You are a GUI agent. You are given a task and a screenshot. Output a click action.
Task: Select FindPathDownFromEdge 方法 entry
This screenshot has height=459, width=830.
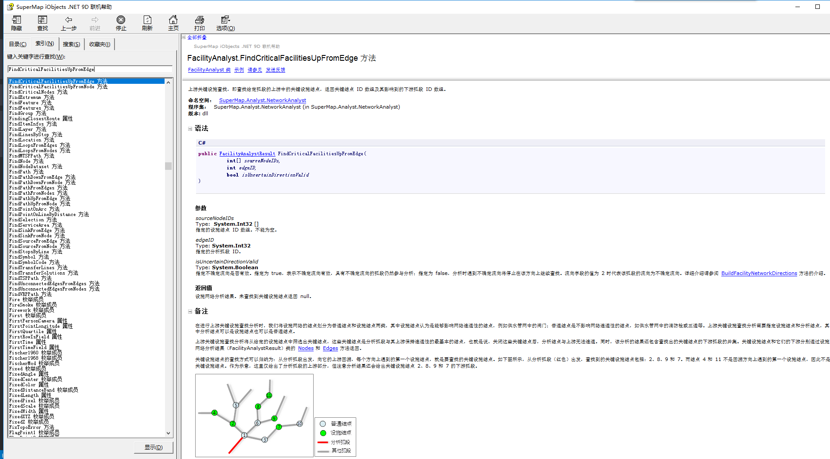coord(42,177)
